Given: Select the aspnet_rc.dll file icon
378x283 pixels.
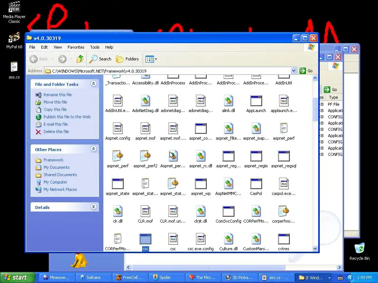Looking at the screenshot, I should point(200,156).
